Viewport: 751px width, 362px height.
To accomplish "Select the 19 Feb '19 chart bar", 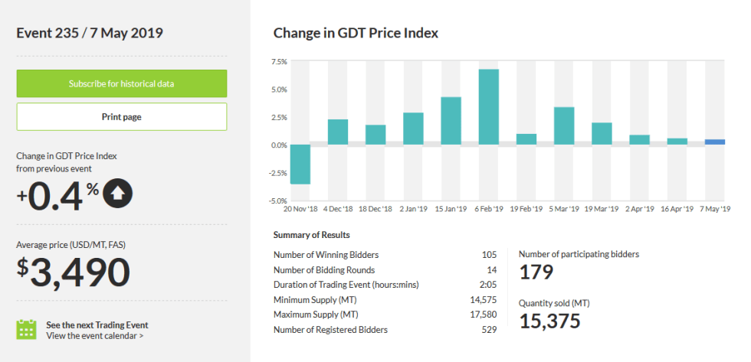I will (526, 139).
